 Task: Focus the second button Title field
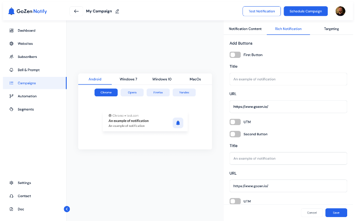pyautogui.click(x=288, y=159)
